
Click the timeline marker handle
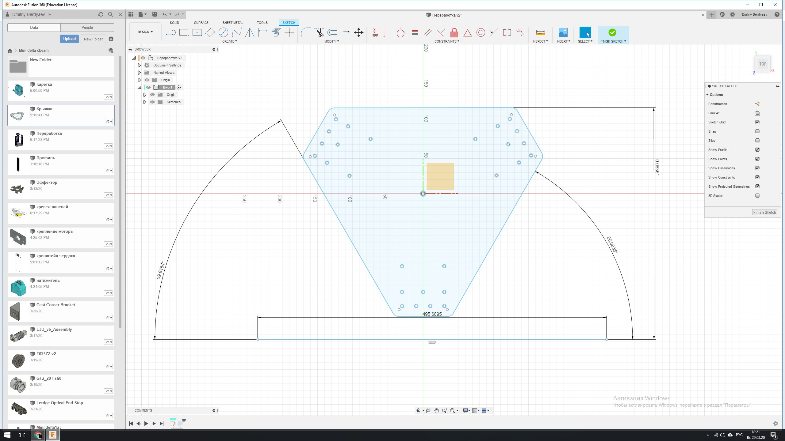(184, 422)
